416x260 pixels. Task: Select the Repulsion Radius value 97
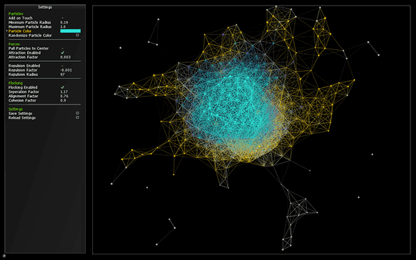[x=62, y=74]
